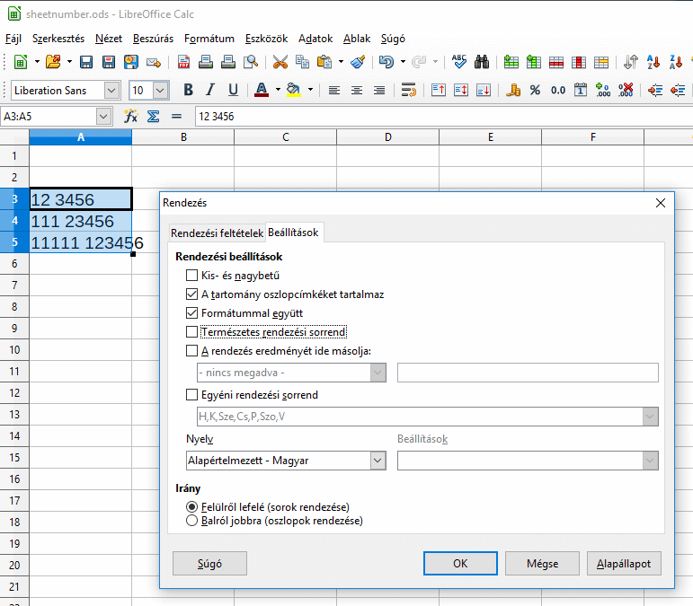Toggle Bold formatting
Viewport: 693px width, 606px height.
click(x=188, y=90)
